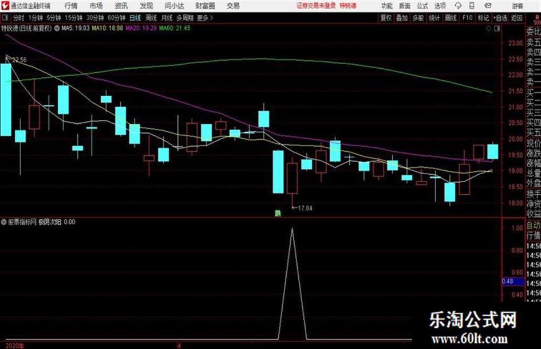The image size is (541, 349).
Task: Open the 选项 menu
Action: coord(440,6)
